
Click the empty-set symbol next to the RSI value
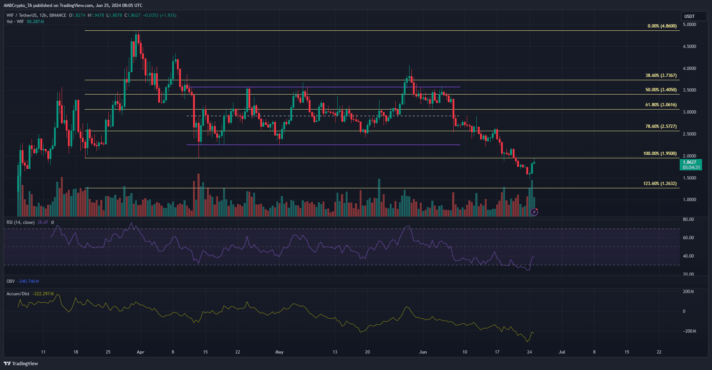(52, 222)
